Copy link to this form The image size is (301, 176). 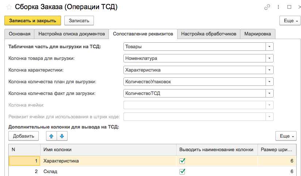(x=267, y=7)
